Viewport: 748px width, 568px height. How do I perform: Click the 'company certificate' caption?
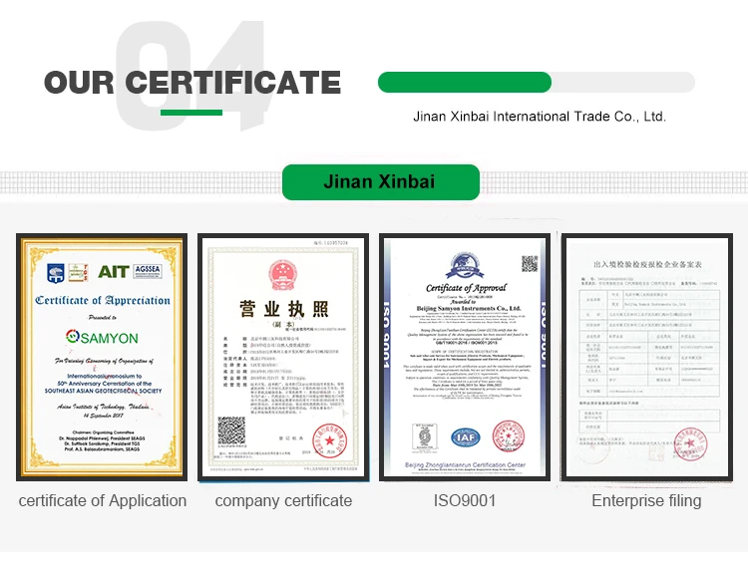pos(283,501)
